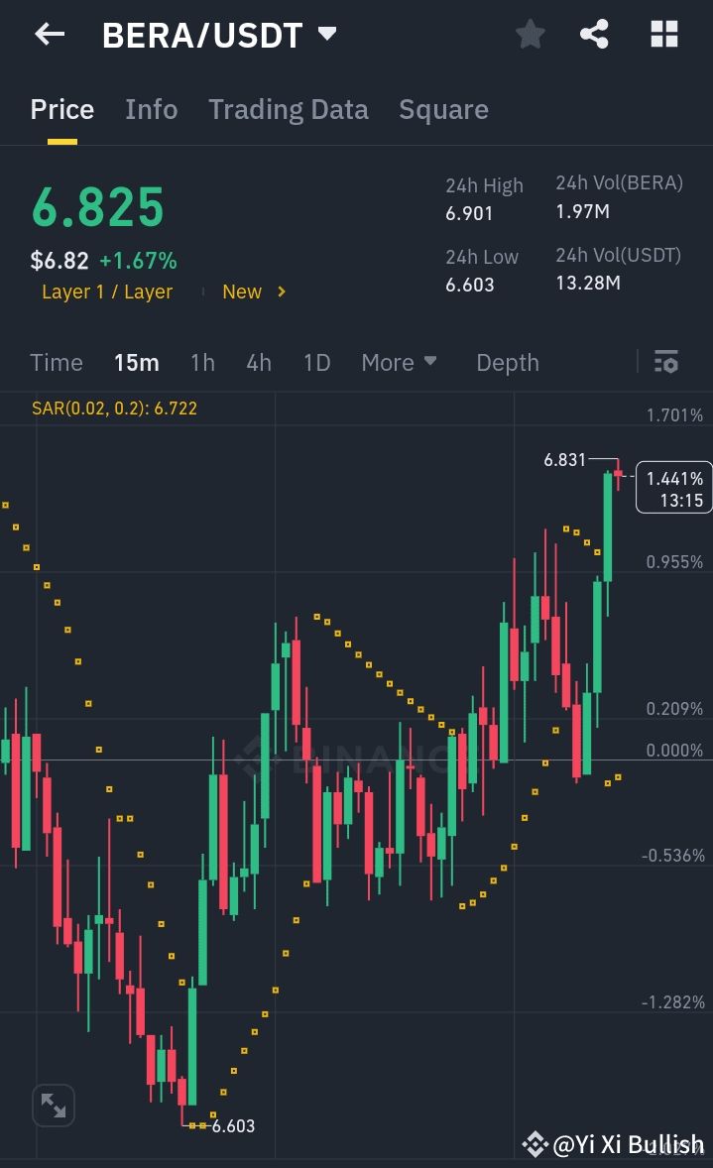Viewport: 713px width, 1168px height.
Task: Select the Square tab
Action: click(443, 109)
